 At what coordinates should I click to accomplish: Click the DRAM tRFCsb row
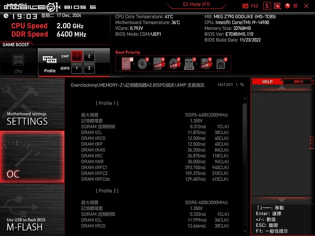(x=155, y=179)
